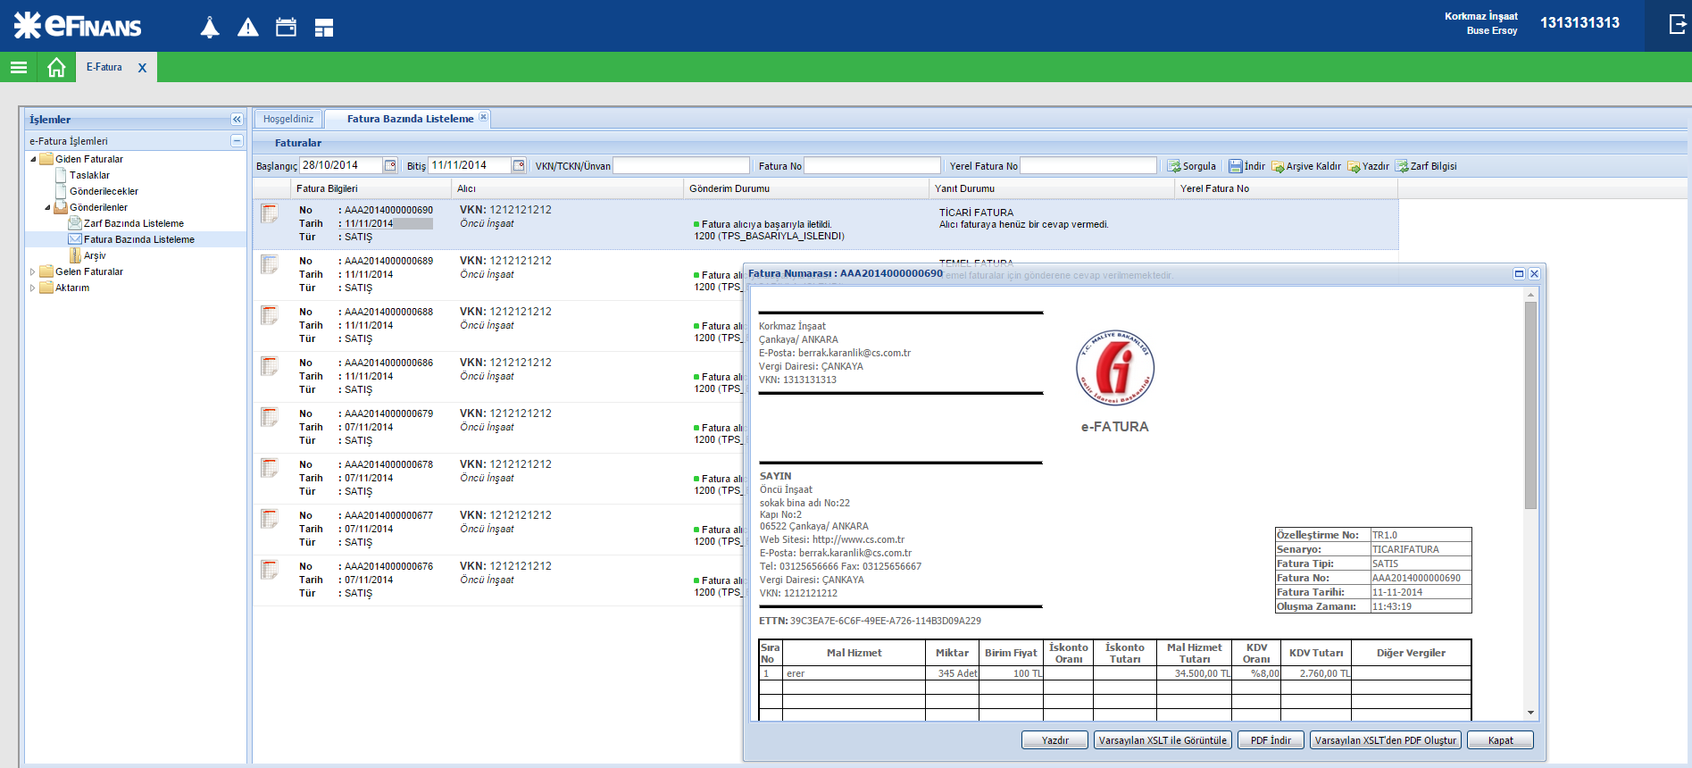Viewport: 1692px width, 768px height.
Task: Click the Yazdır button in dialog
Action: pyautogui.click(x=1054, y=740)
